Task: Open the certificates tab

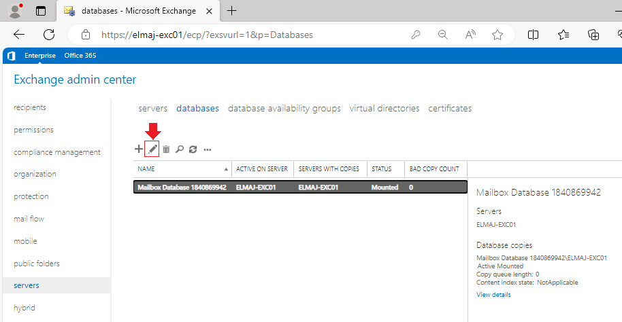Action: tap(450, 108)
